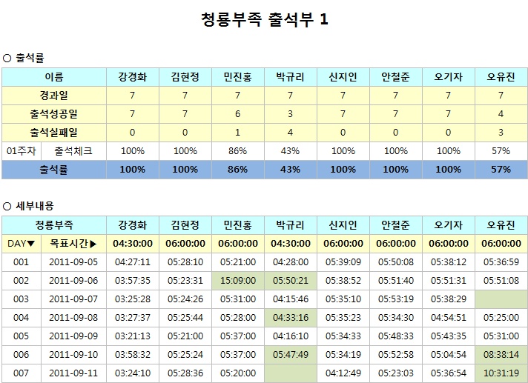Click the 출석실패일 row label
Screen dimensions: 528x383
pos(54,133)
